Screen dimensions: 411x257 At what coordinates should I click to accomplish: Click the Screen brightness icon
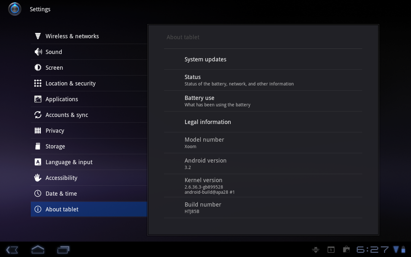[38, 67]
